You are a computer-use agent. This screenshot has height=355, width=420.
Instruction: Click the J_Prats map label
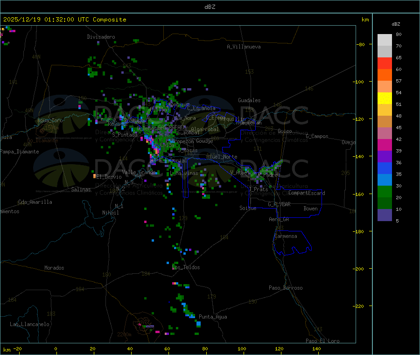pyautogui.click(x=258, y=189)
